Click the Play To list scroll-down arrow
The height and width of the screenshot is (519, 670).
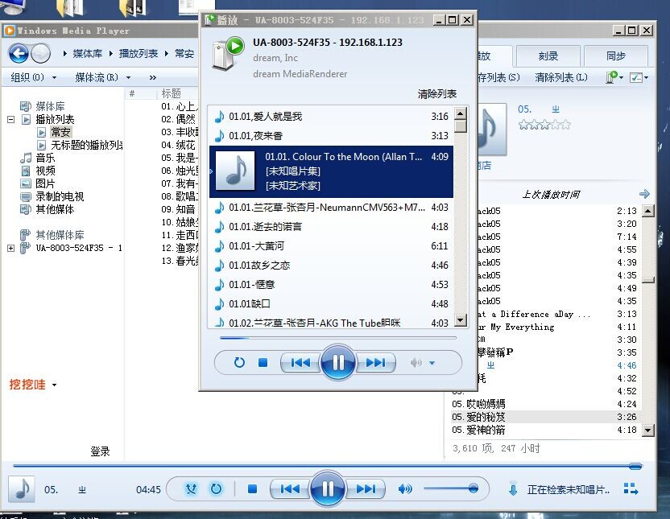[460, 320]
